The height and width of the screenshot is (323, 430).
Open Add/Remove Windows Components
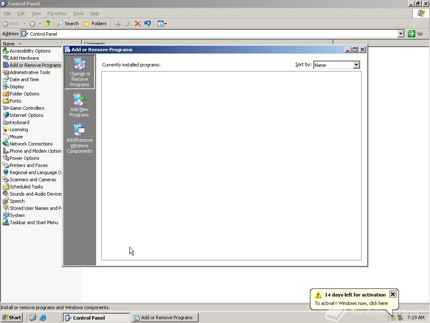[x=79, y=139]
